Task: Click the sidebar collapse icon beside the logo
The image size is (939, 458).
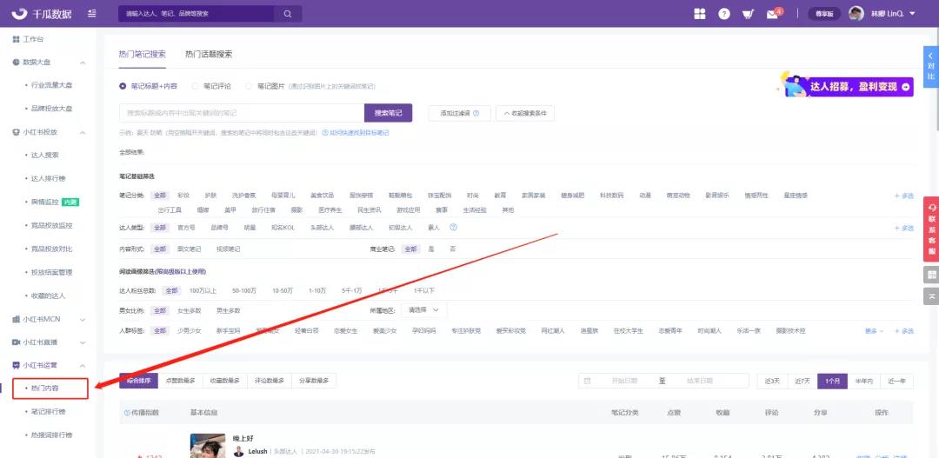Action: (92, 14)
